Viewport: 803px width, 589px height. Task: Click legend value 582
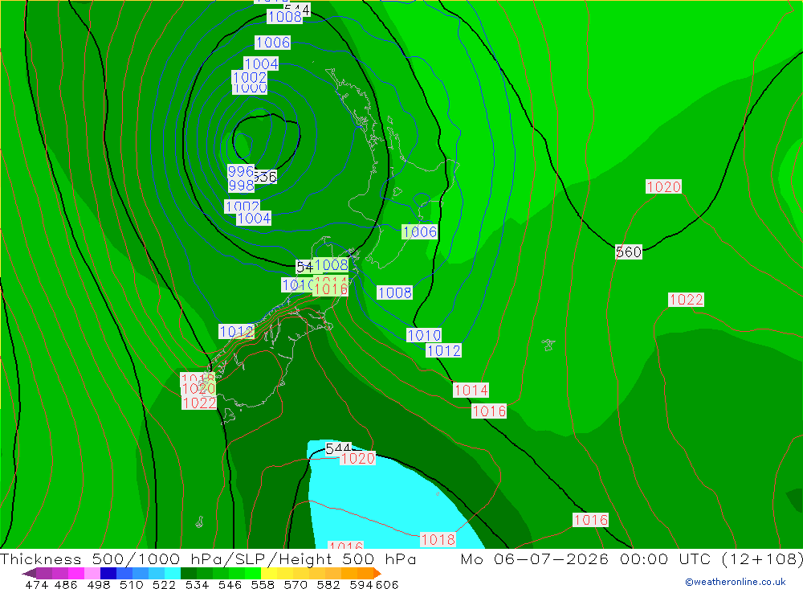pos(328,584)
